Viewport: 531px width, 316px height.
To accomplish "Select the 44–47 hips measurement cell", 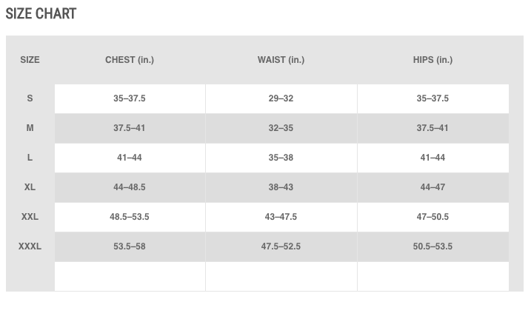I will point(433,187).
